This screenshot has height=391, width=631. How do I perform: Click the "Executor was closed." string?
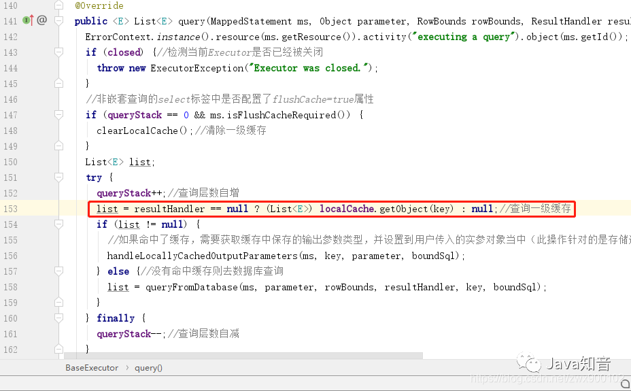[308, 68]
